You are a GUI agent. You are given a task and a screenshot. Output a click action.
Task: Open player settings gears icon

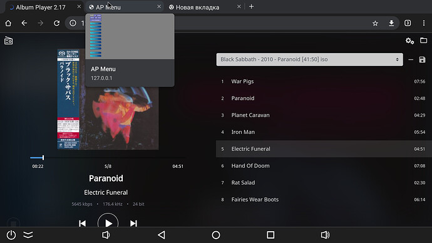[409, 41]
